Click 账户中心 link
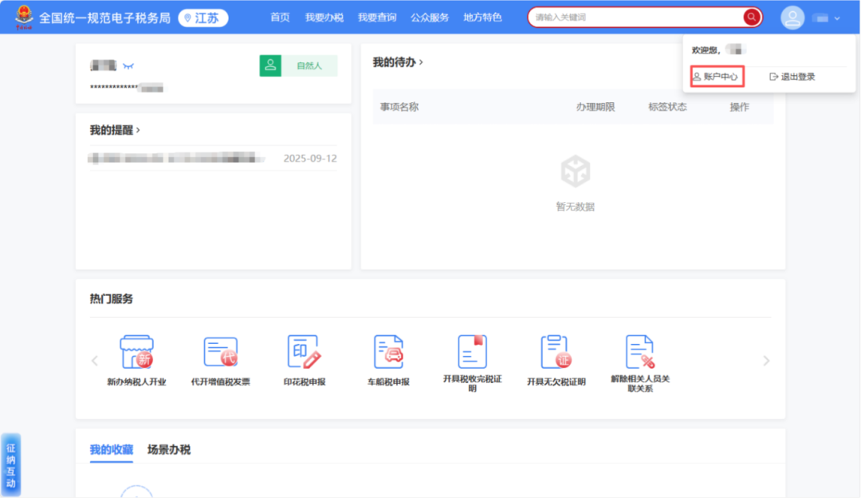Image resolution: width=861 pixels, height=498 pixels. [716, 77]
